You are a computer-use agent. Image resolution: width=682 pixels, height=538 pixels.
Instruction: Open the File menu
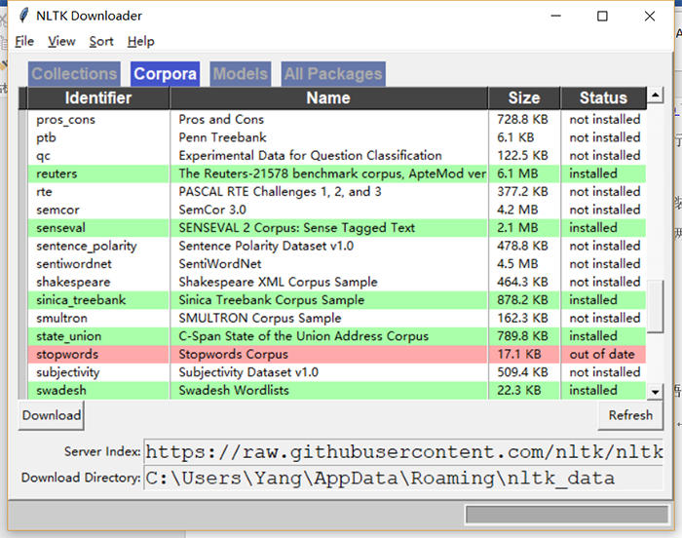point(24,41)
